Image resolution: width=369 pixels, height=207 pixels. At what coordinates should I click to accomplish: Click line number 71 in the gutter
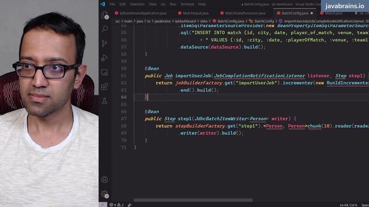tap(124, 147)
